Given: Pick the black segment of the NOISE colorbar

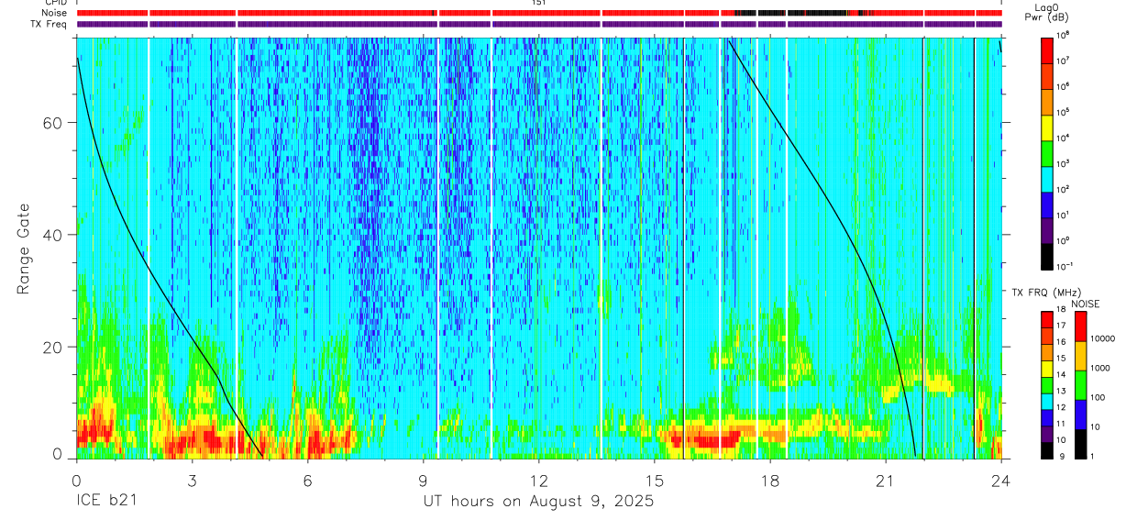Looking at the screenshot, I should point(1080,444).
